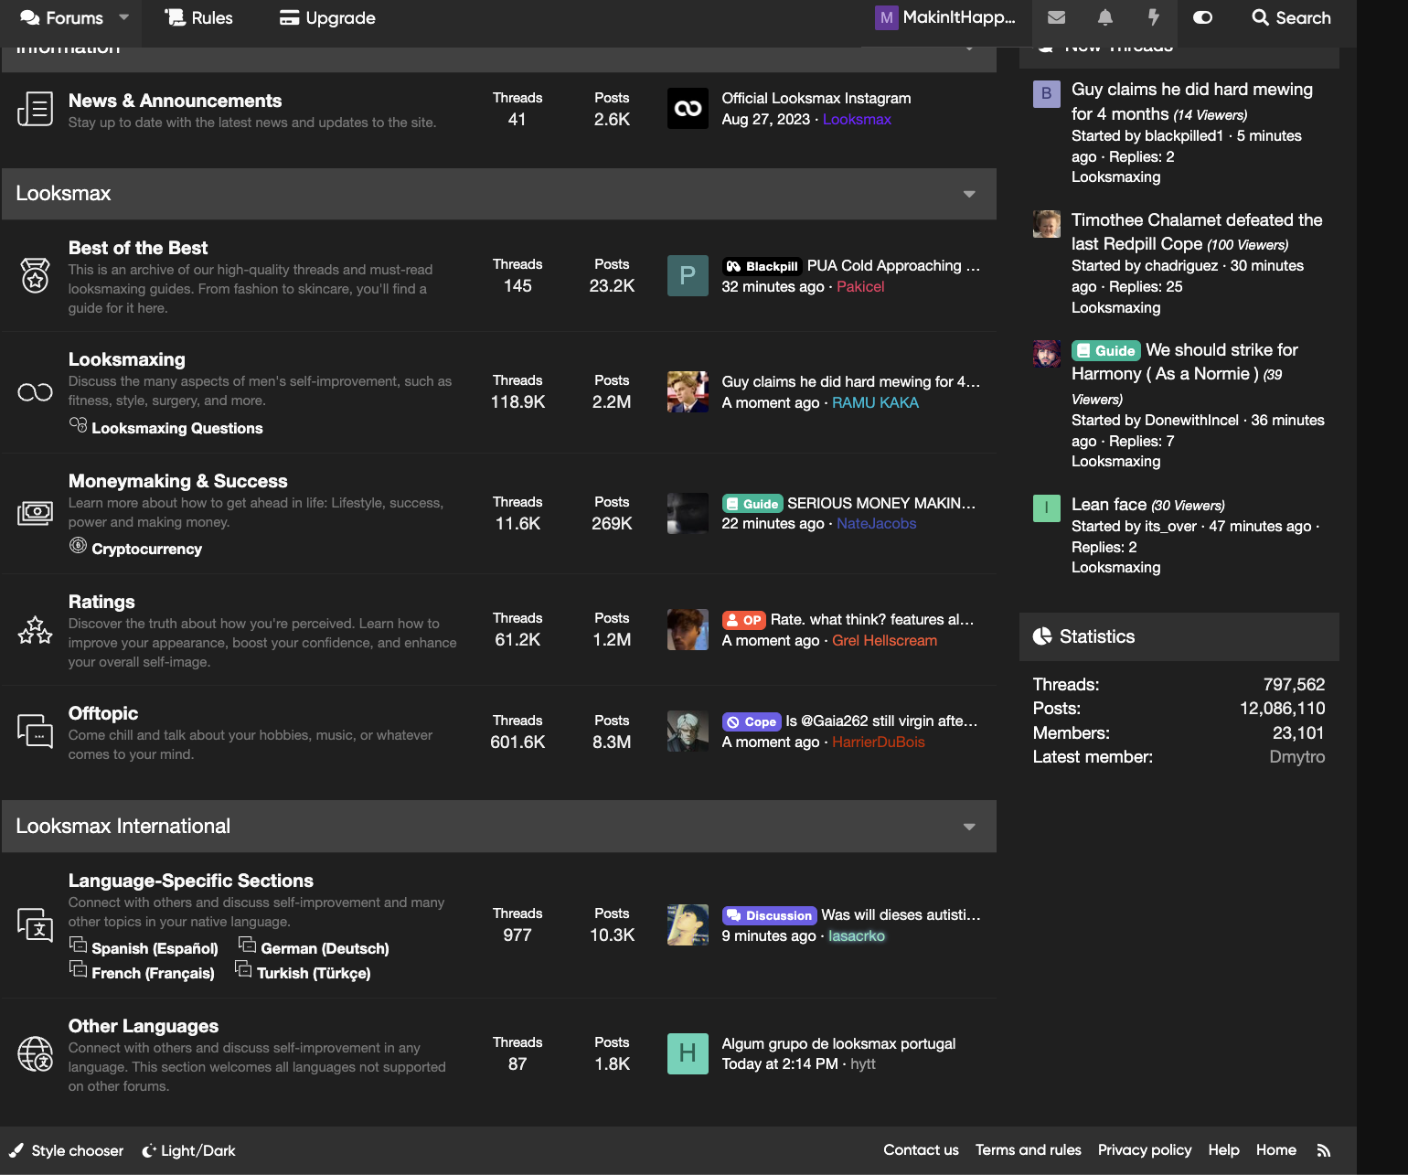Open the Moneymaking & Success forum
Viewport: 1408px width, 1175px height.
[x=178, y=481]
